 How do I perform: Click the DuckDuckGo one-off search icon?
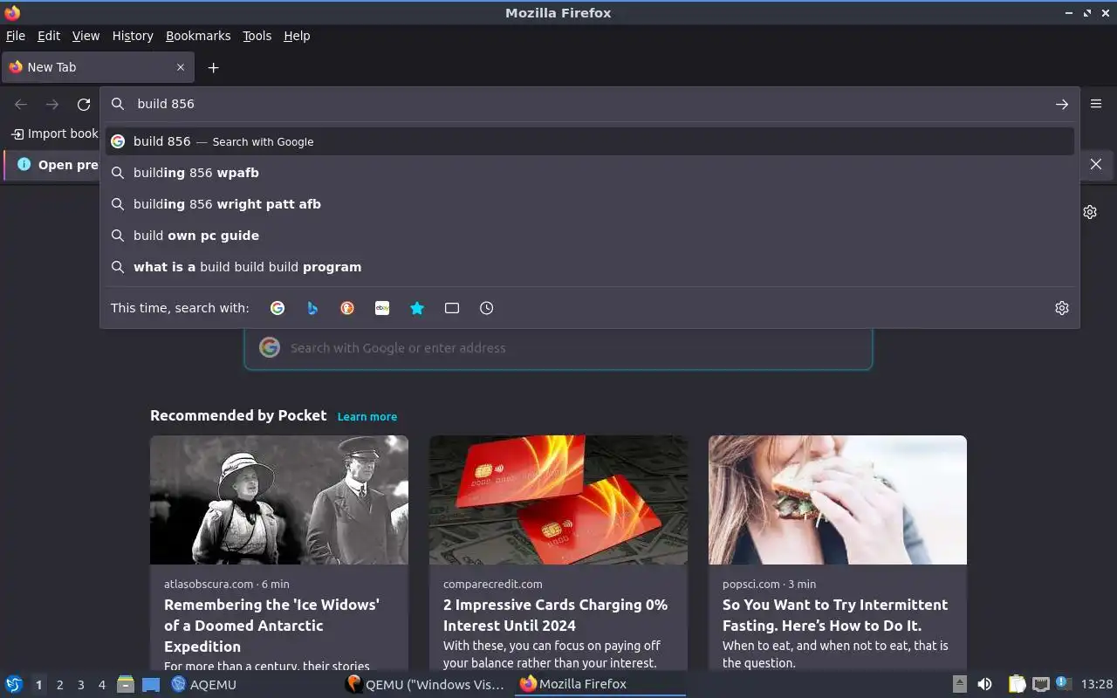pyautogui.click(x=347, y=308)
